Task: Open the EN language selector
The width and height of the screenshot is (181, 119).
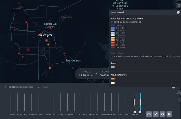Action: [179, 100]
